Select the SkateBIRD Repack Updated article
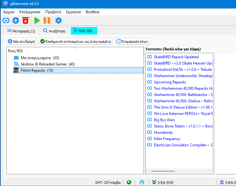Screen dimensions: 236x186 coord(179,57)
